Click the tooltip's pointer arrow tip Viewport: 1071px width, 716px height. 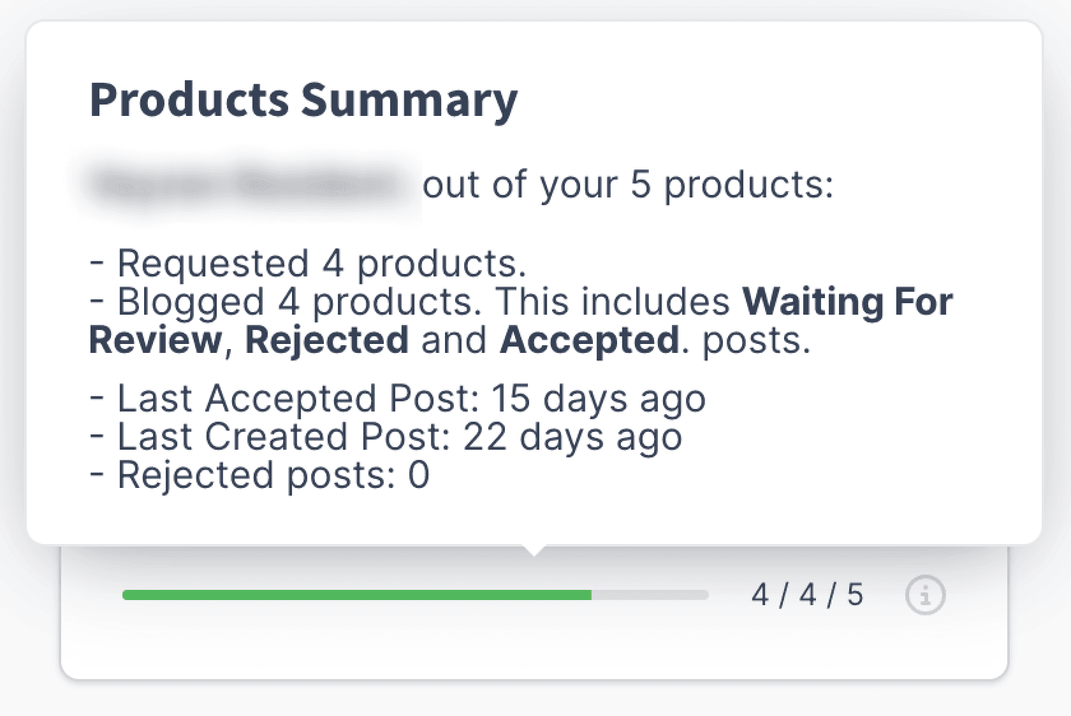(534, 553)
